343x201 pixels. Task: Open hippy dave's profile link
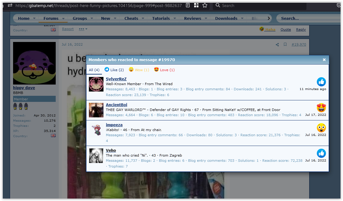[24, 88]
